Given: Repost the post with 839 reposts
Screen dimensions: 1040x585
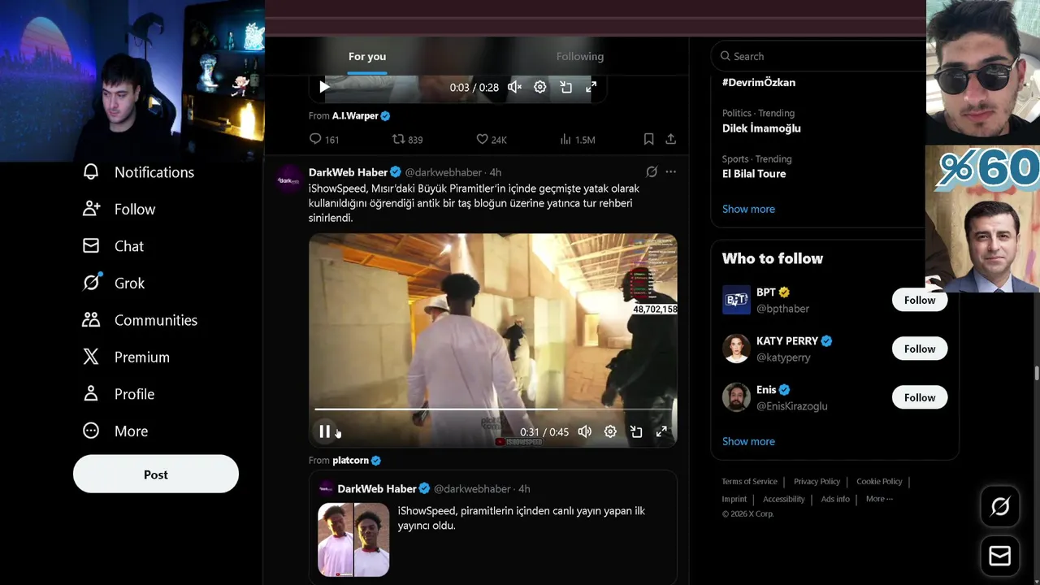Looking at the screenshot, I should [407, 140].
